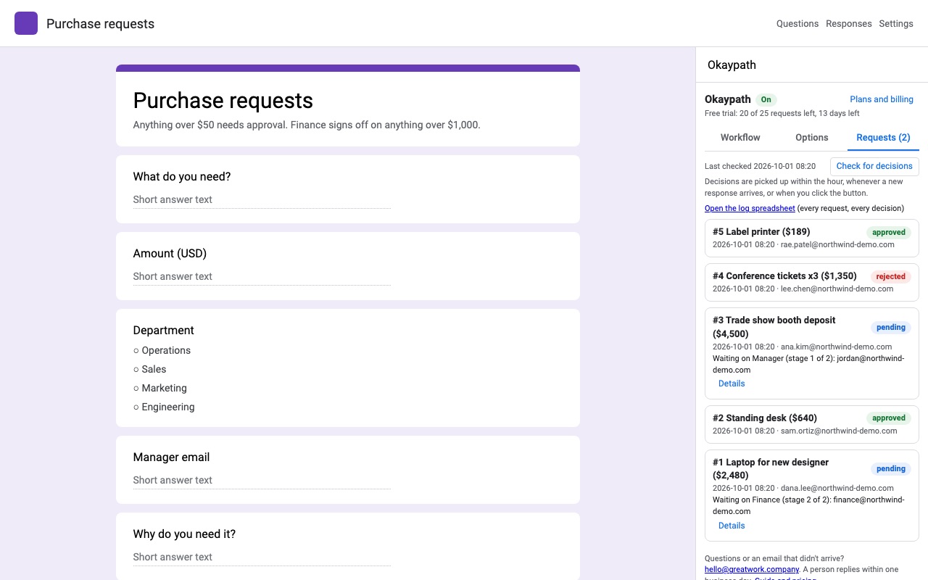Click the #4 Conference tickets x3 request

click(x=812, y=282)
